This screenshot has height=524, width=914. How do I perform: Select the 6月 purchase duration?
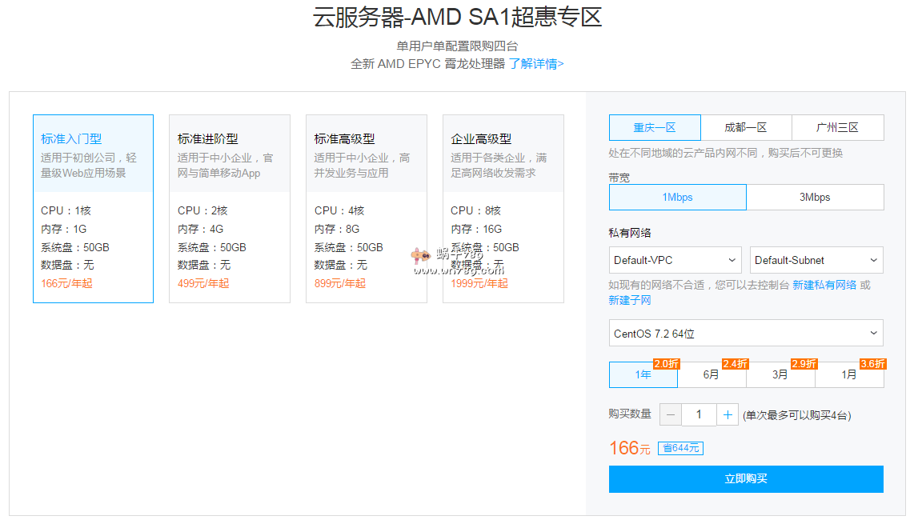coord(712,374)
